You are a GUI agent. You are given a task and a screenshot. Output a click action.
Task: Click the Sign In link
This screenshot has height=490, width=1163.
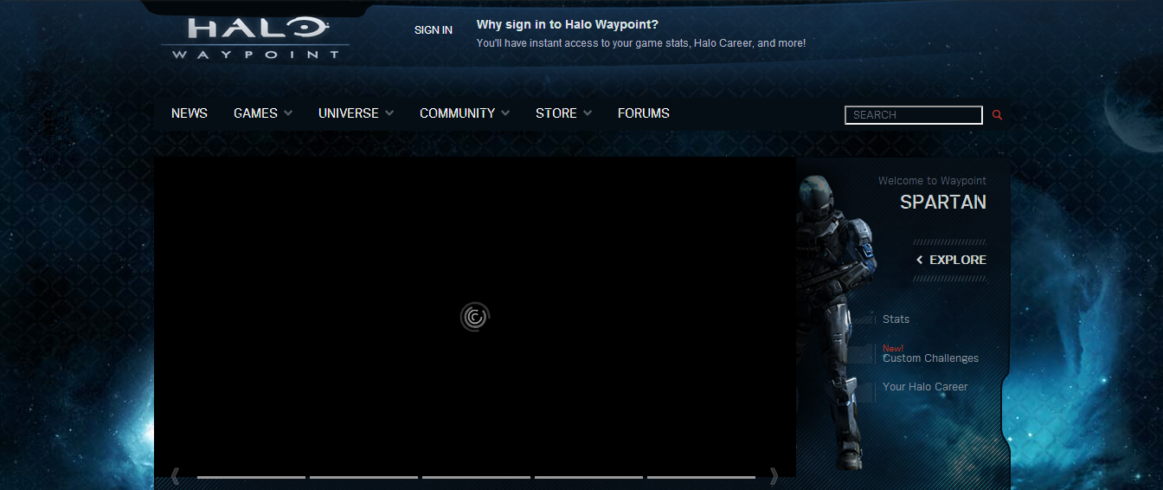(x=434, y=30)
